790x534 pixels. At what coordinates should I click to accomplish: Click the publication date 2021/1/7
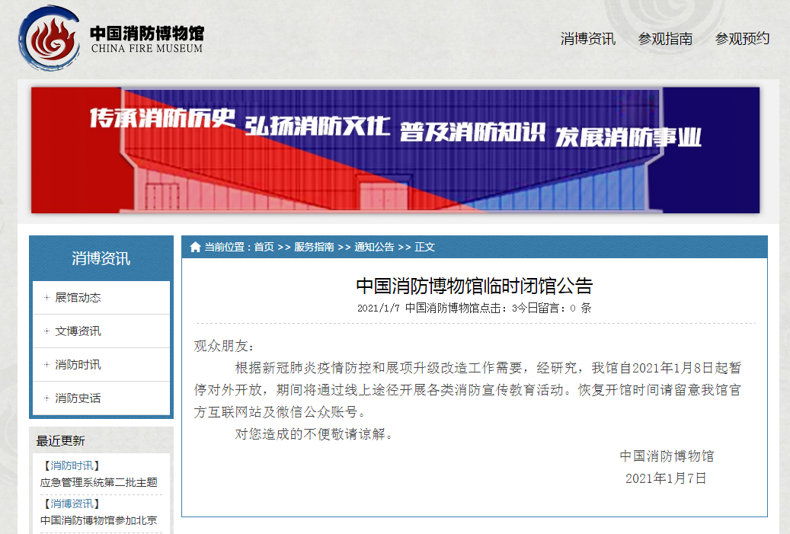[x=379, y=309]
